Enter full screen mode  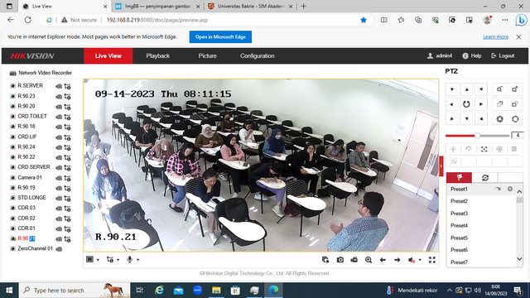[432, 260]
